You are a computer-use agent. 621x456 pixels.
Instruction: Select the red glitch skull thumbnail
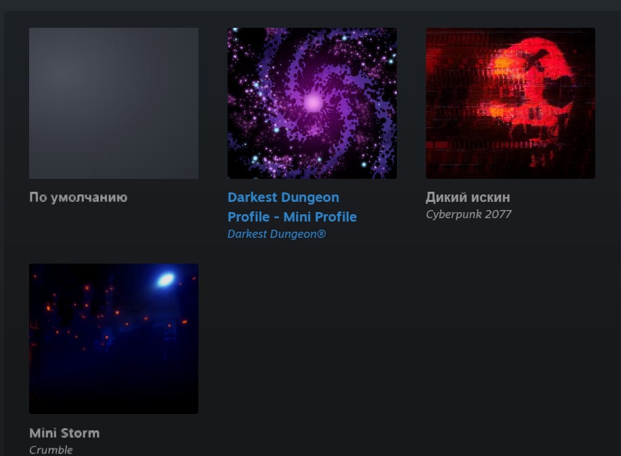pos(511,103)
